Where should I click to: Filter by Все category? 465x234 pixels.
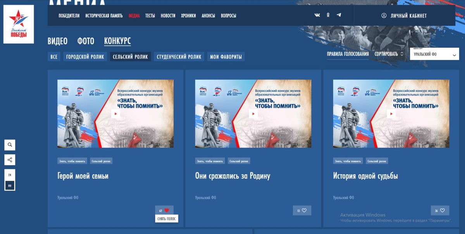pyautogui.click(x=54, y=57)
